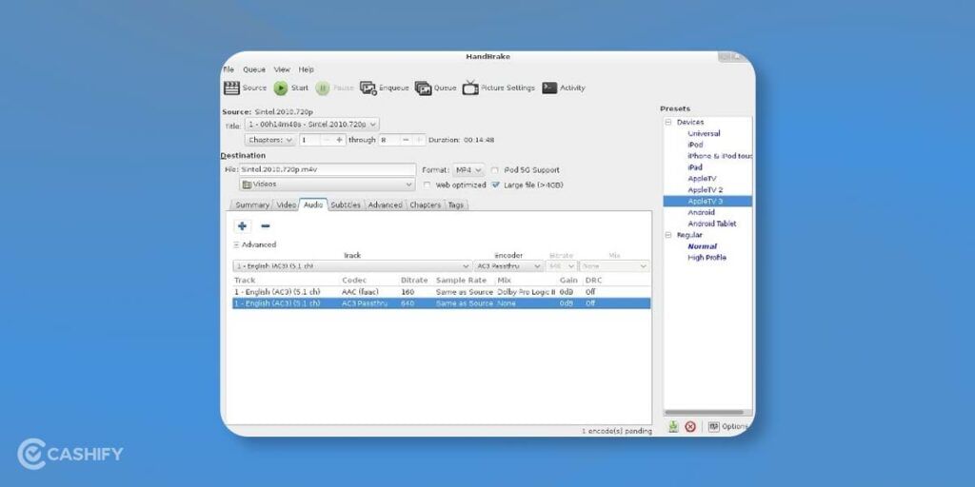Image resolution: width=975 pixels, height=487 pixels.
Task: Switch to the Advanced tab
Action: (385, 205)
